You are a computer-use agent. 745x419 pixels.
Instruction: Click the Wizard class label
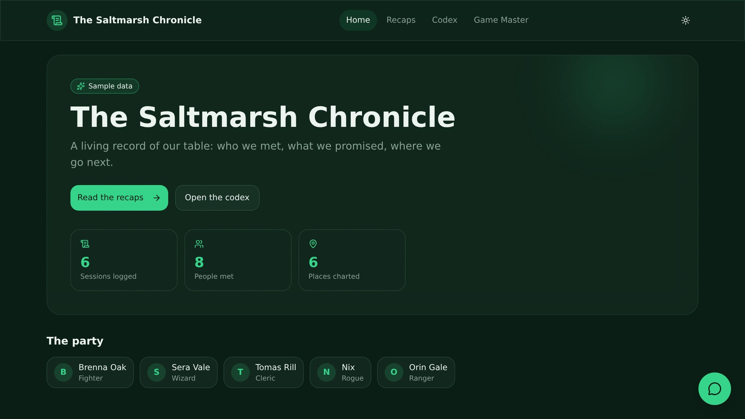(183, 378)
